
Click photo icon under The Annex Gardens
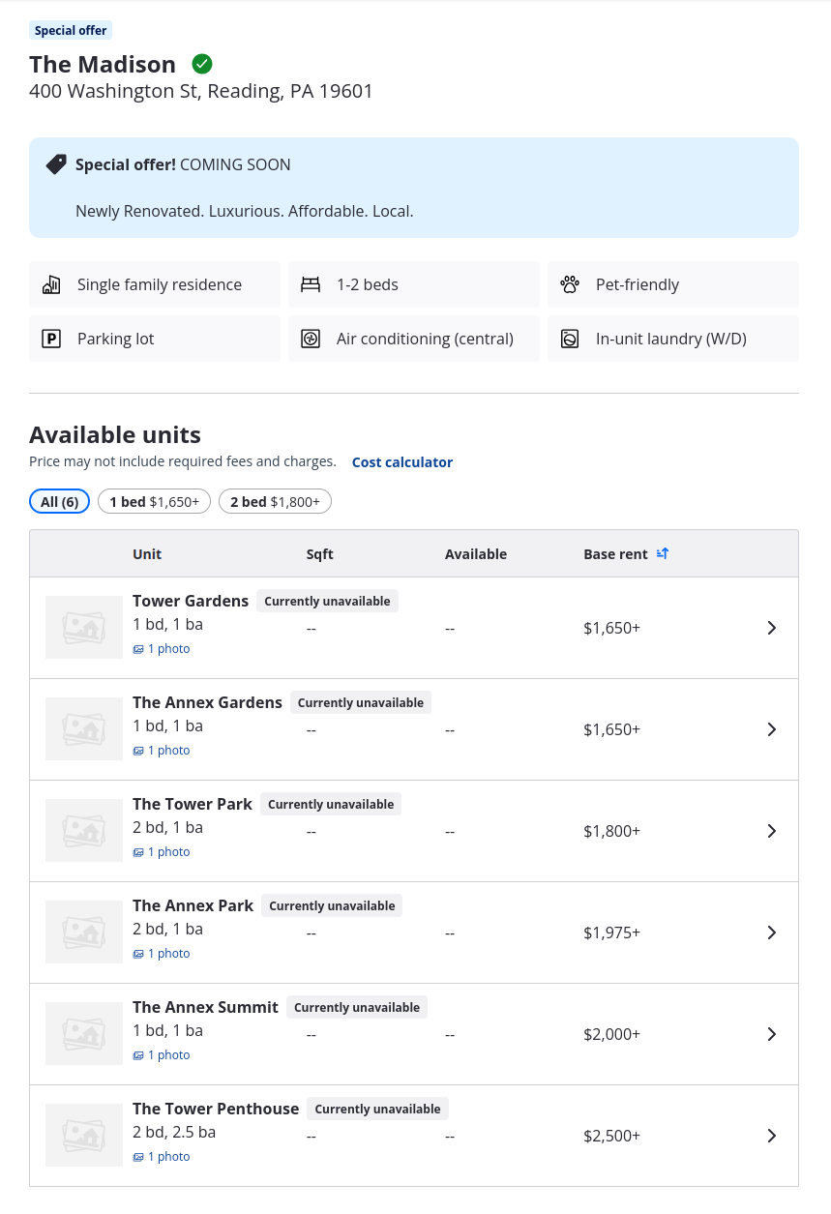138,751
